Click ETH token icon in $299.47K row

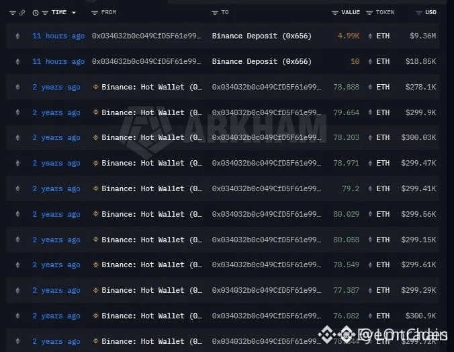[370, 163]
